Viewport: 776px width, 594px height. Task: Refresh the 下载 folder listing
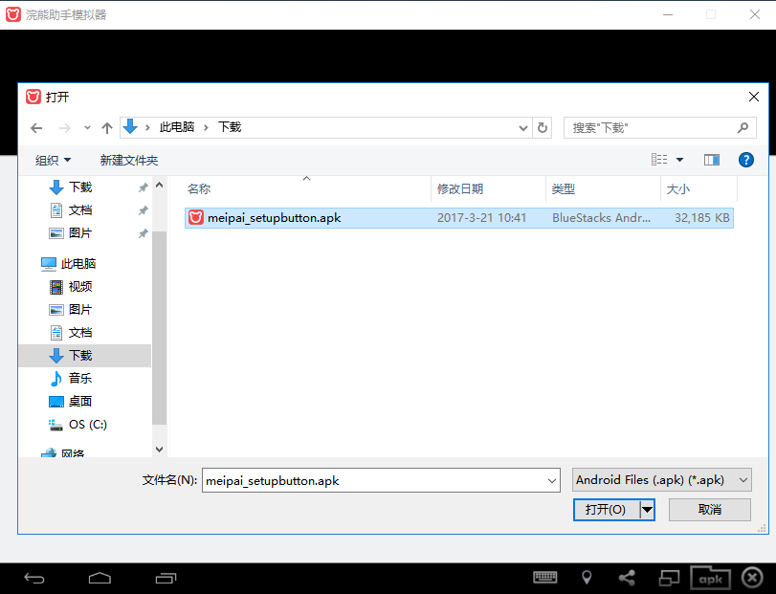[543, 127]
